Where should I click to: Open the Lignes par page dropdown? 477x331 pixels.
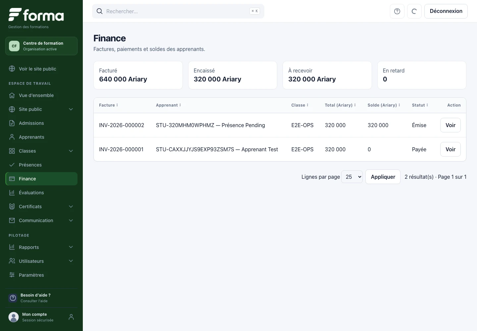click(352, 177)
